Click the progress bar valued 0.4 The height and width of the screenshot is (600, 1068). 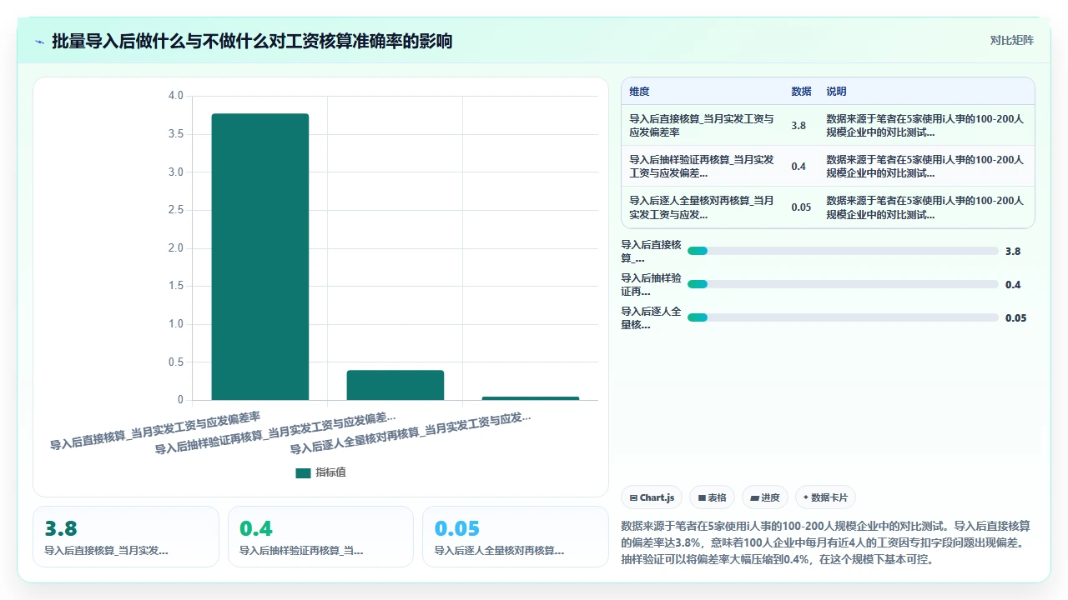[x=843, y=284]
